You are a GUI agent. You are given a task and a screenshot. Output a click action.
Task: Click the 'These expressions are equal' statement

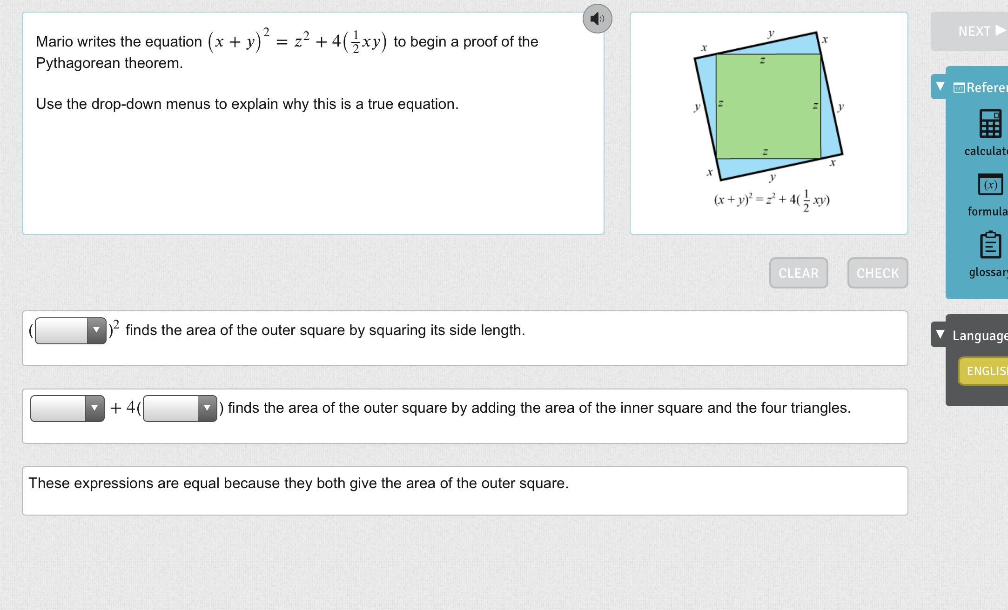click(298, 483)
